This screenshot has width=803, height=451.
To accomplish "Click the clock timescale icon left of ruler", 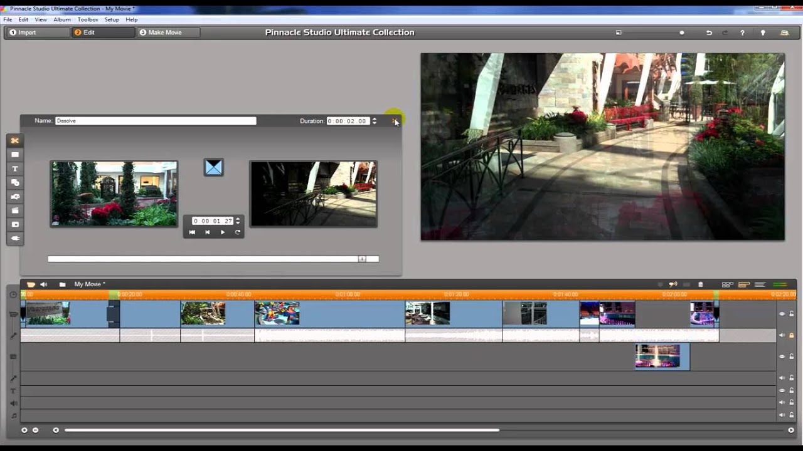I will (x=13, y=294).
